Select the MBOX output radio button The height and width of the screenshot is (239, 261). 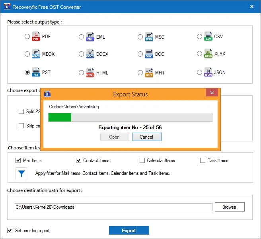[27, 54]
